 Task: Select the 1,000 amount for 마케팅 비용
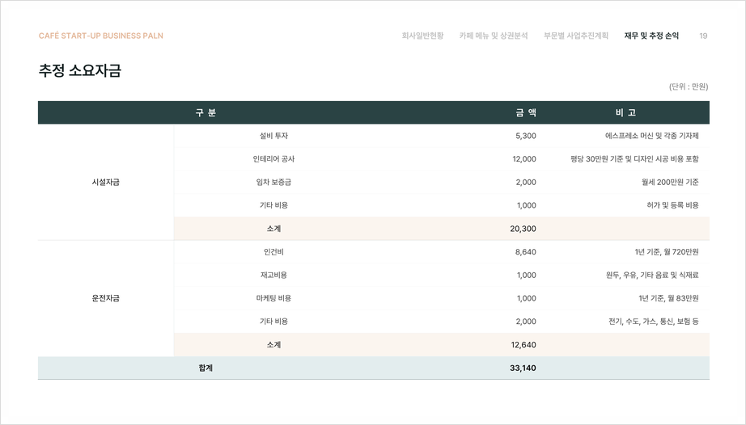(526, 298)
